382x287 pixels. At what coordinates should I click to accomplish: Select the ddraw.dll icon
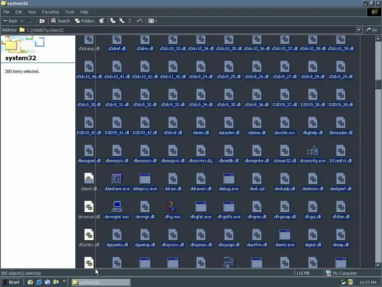pos(173,179)
